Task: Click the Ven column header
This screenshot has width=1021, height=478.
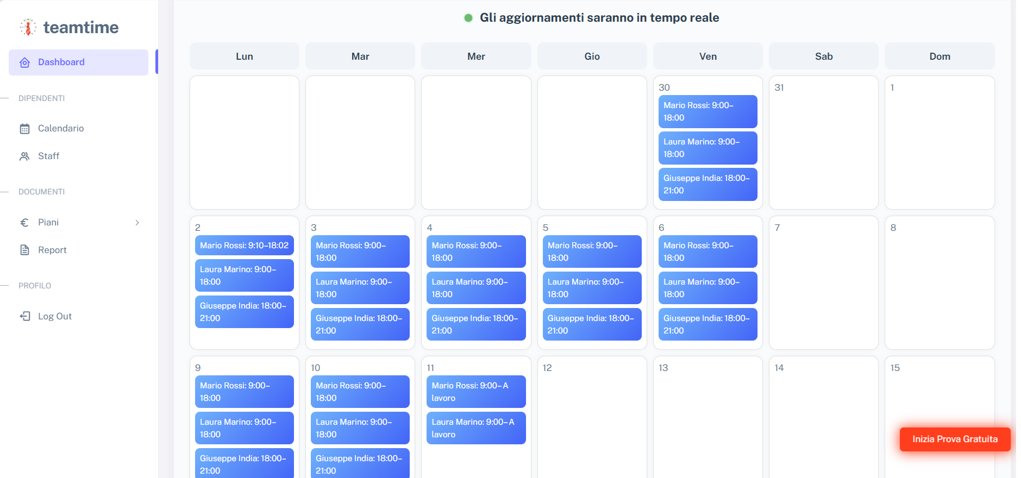Action: 707,56
